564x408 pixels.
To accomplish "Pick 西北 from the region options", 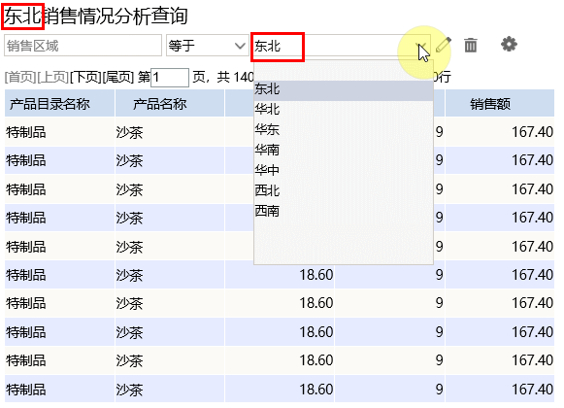I will point(344,190).
